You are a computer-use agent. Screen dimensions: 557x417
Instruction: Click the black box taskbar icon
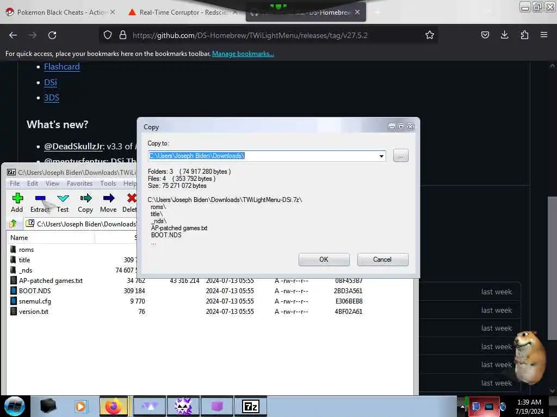(x=48, y=406)
